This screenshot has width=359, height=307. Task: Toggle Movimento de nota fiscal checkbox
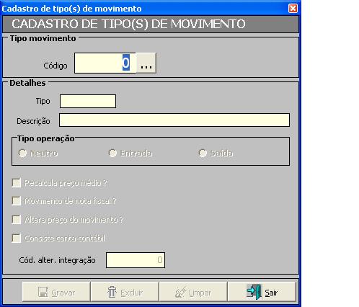[17, 201]
